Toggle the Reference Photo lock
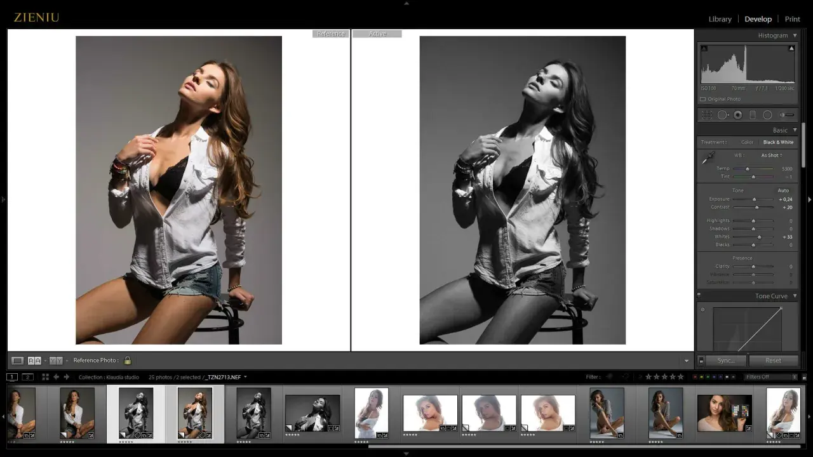Viewport: 813px width, 457px height. click(x=128, y=361)
